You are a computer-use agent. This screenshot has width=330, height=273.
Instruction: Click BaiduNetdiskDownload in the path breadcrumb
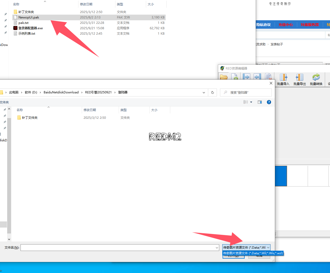[x=61, y=92]
